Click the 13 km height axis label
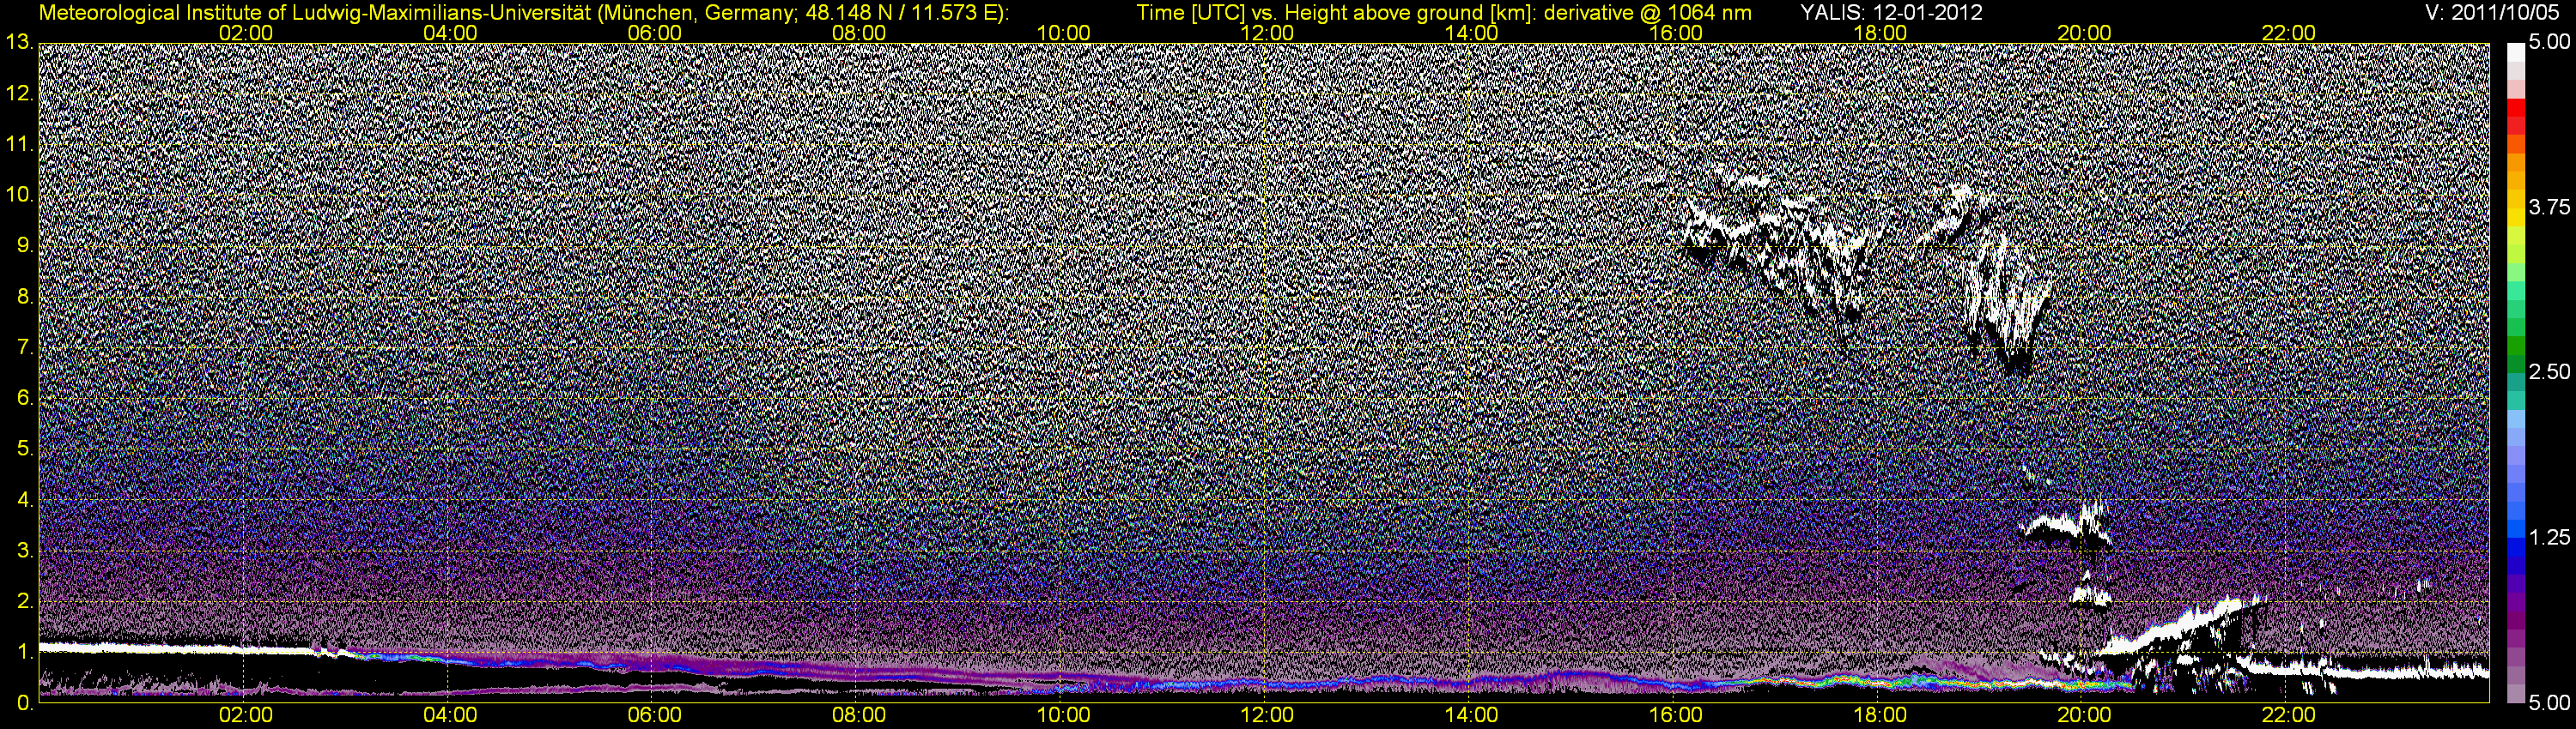The width and height of the screenshot is (2576, 729). pyautogui.click(x=17, y=42)
